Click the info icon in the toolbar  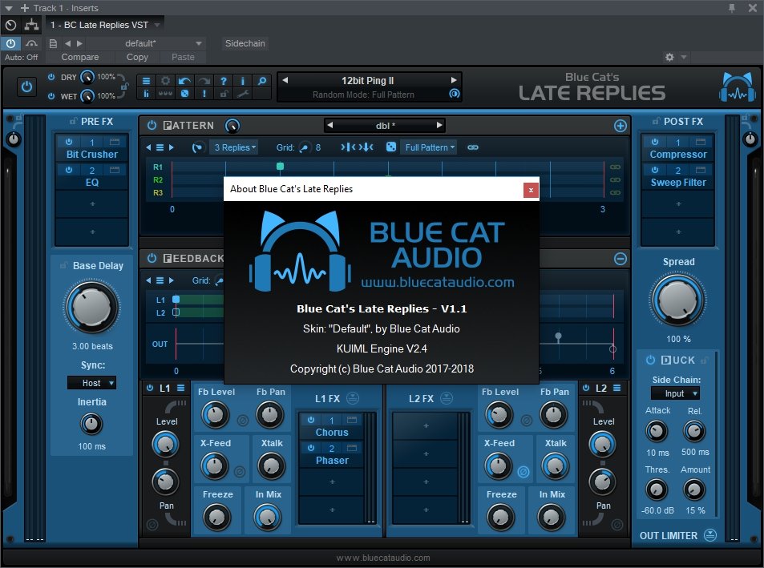pyautogui.click(x=243, y=81)
